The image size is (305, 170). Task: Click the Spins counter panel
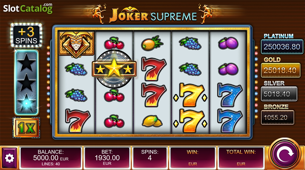pyautogui.click(x=150, y=157)
